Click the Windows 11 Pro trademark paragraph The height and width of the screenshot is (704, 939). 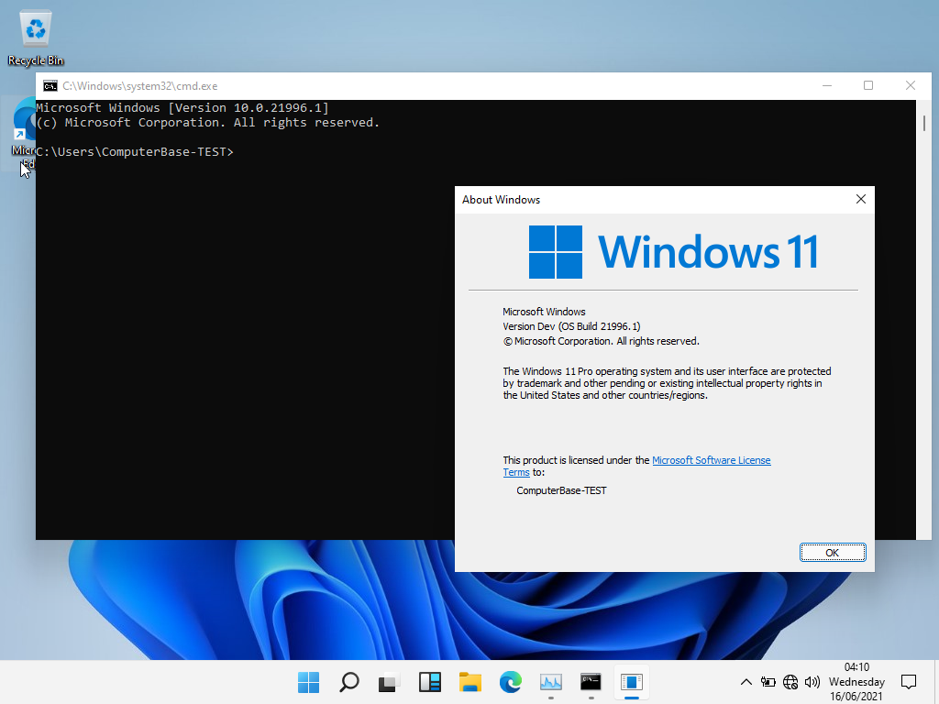click(x=667, y=383)
